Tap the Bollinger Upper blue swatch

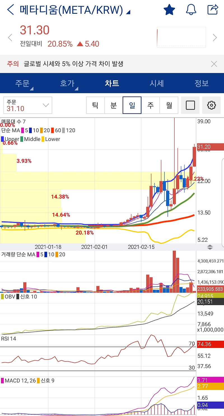(3, 139)
